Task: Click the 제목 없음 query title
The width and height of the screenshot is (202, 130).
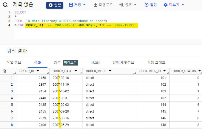Action: pyautogui.click(x=23, y=5)
